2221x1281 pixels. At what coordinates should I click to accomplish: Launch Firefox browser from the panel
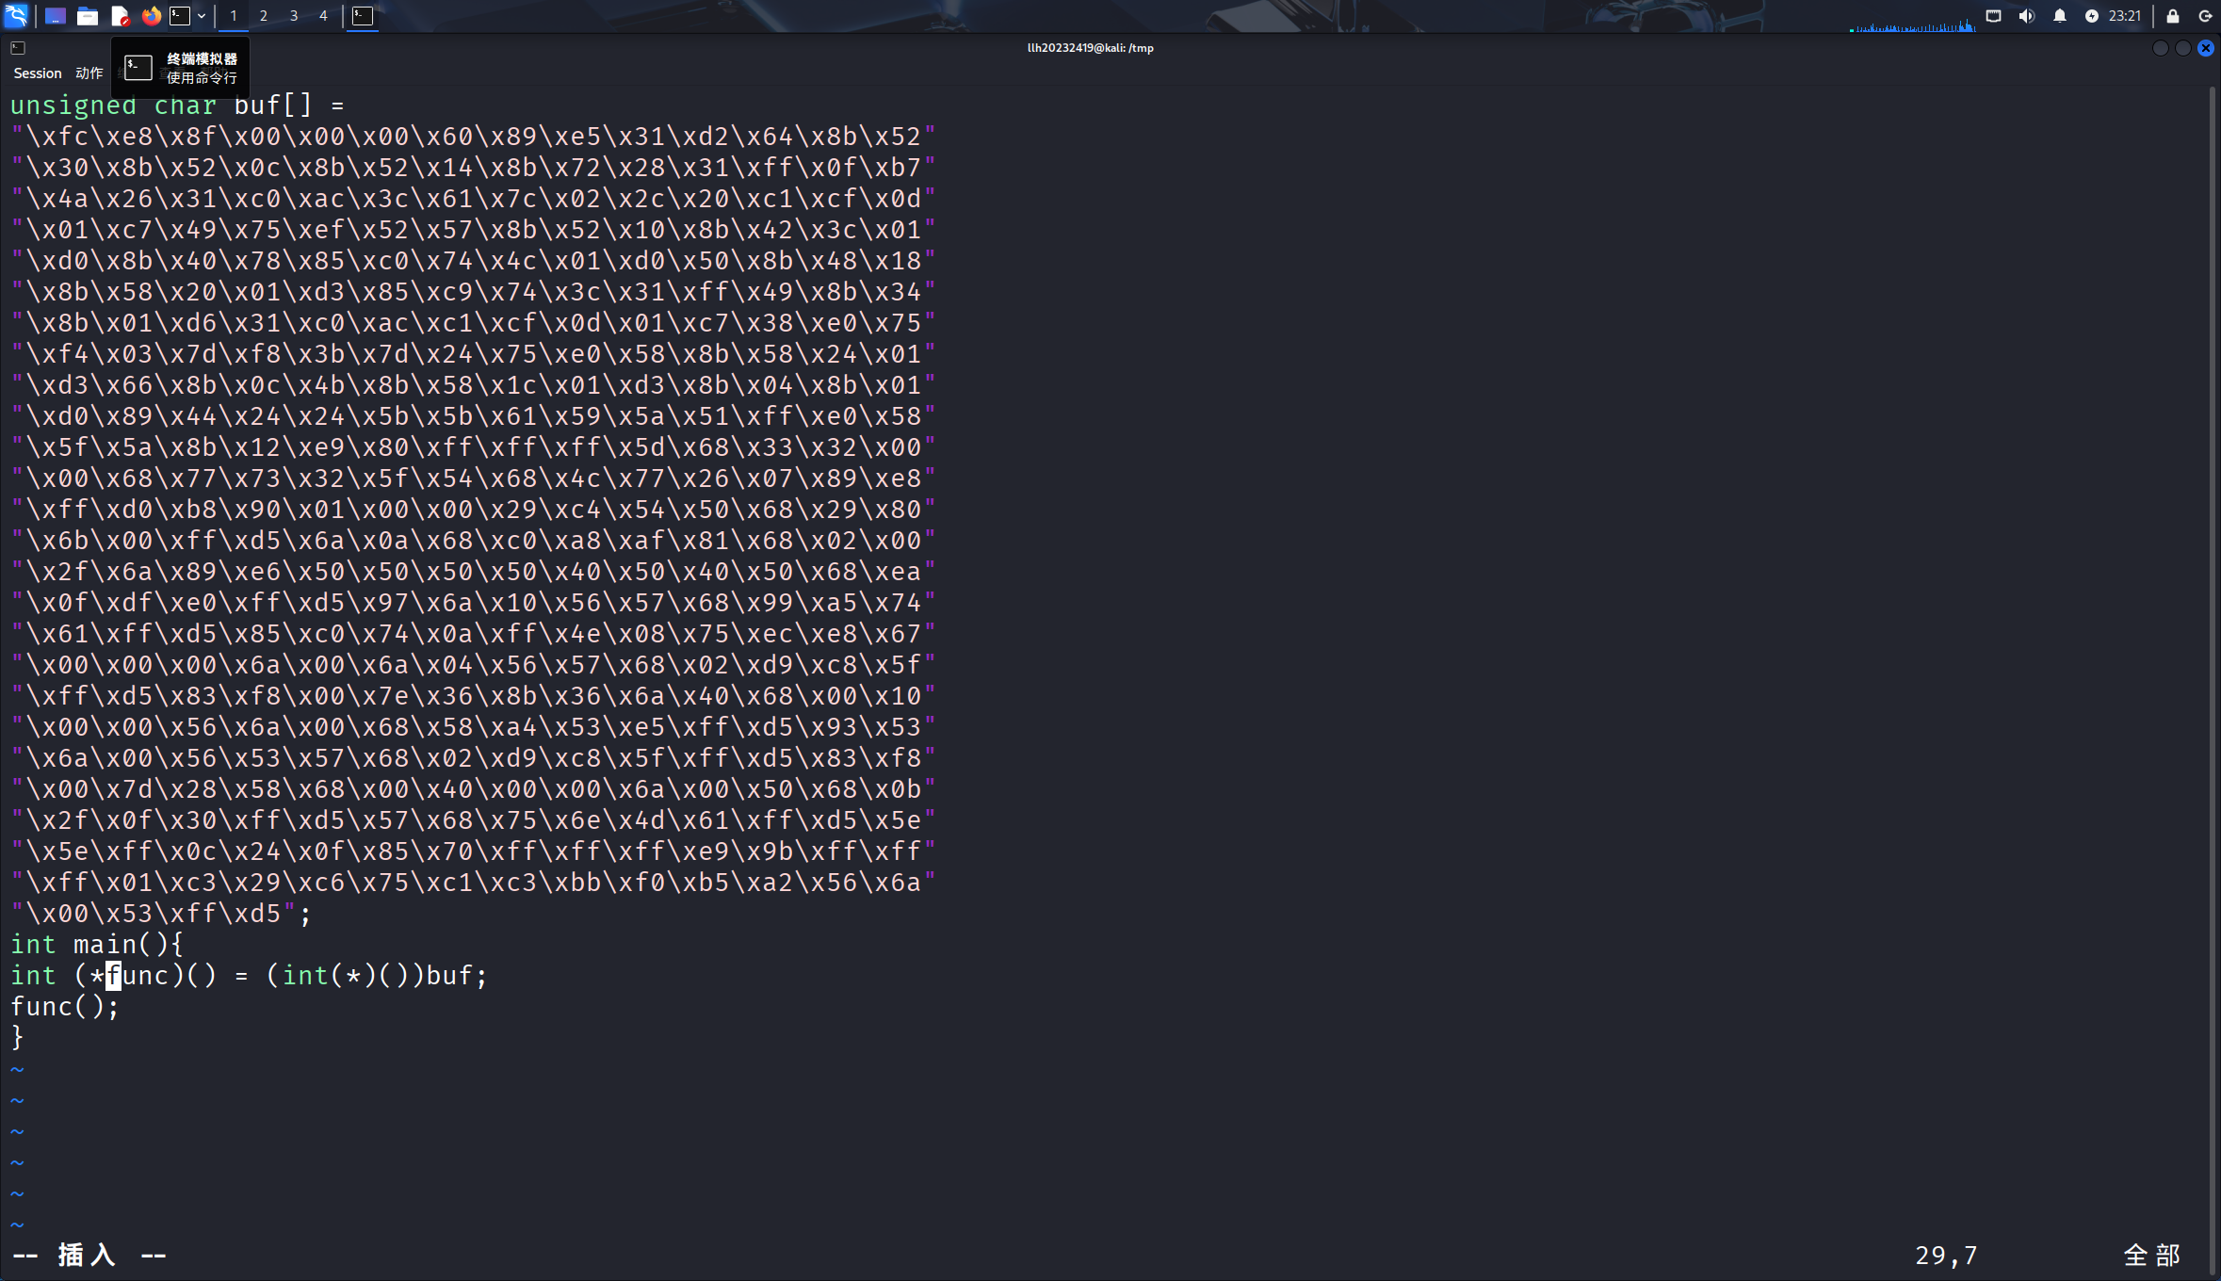(x=151, y=15)
